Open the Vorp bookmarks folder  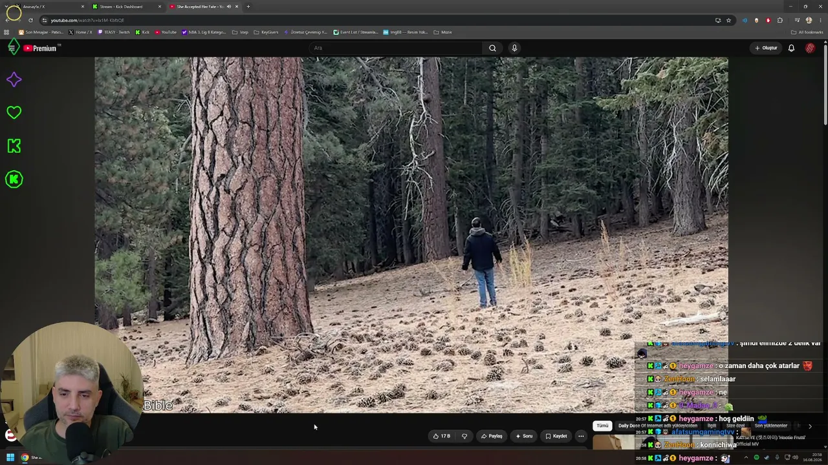pos(240,32)
